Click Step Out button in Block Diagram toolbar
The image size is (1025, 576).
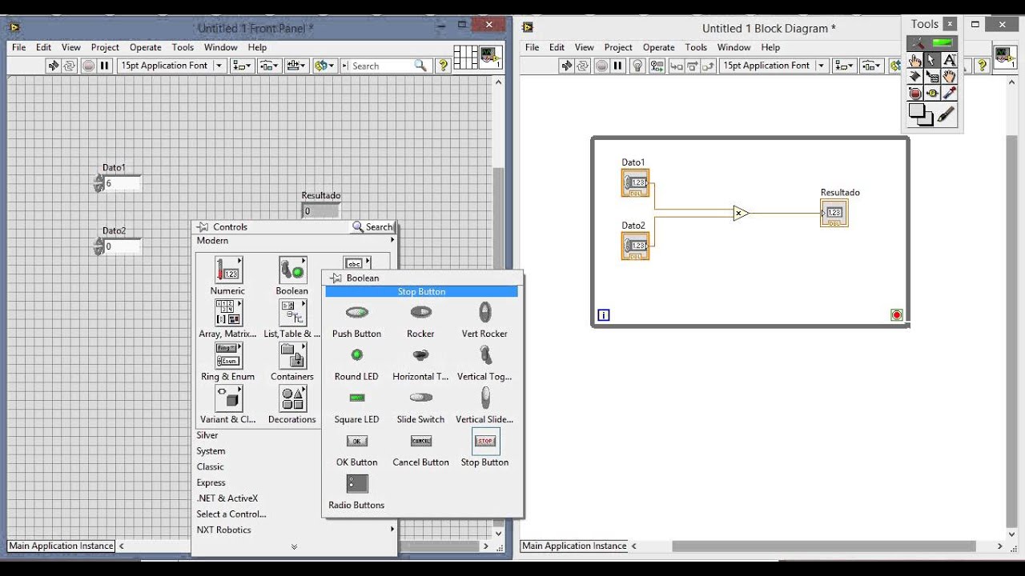709,66
